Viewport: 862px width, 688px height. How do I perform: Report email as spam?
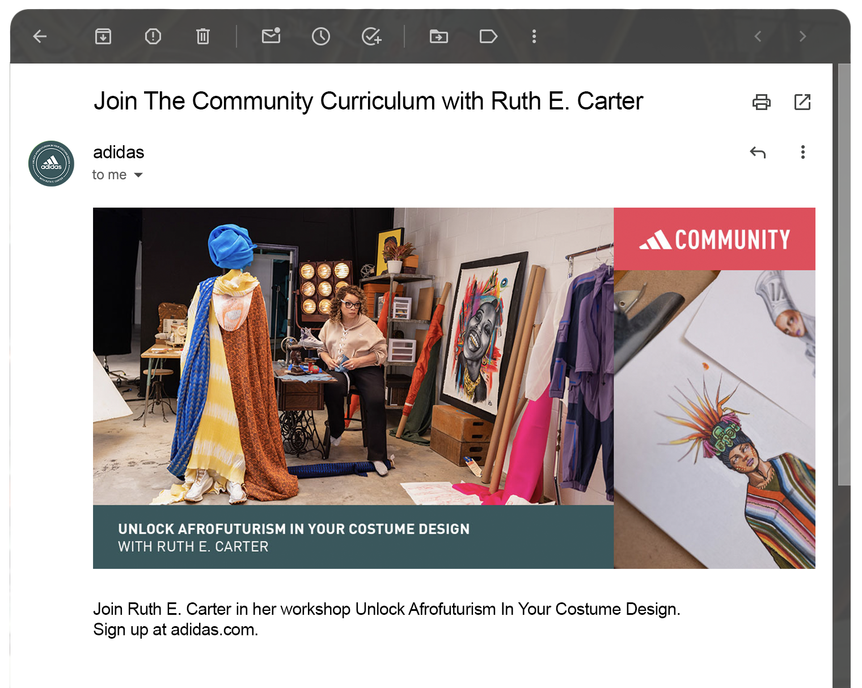point(153,36)
